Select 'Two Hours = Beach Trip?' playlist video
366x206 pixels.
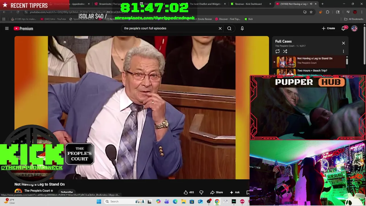[x=312, y=71]
